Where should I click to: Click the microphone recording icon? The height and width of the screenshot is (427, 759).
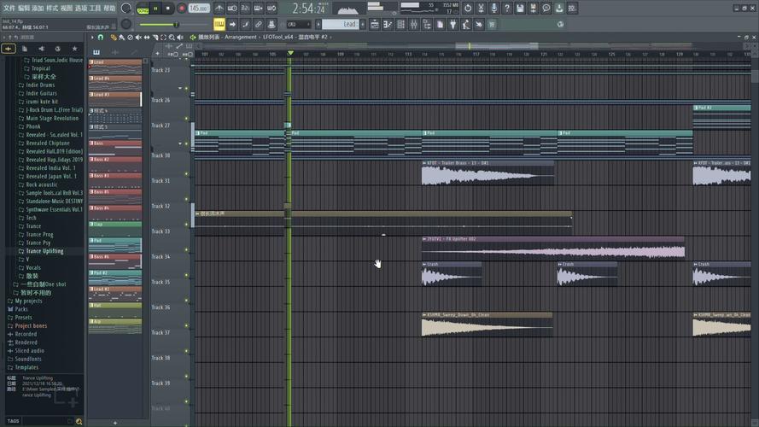493,9
